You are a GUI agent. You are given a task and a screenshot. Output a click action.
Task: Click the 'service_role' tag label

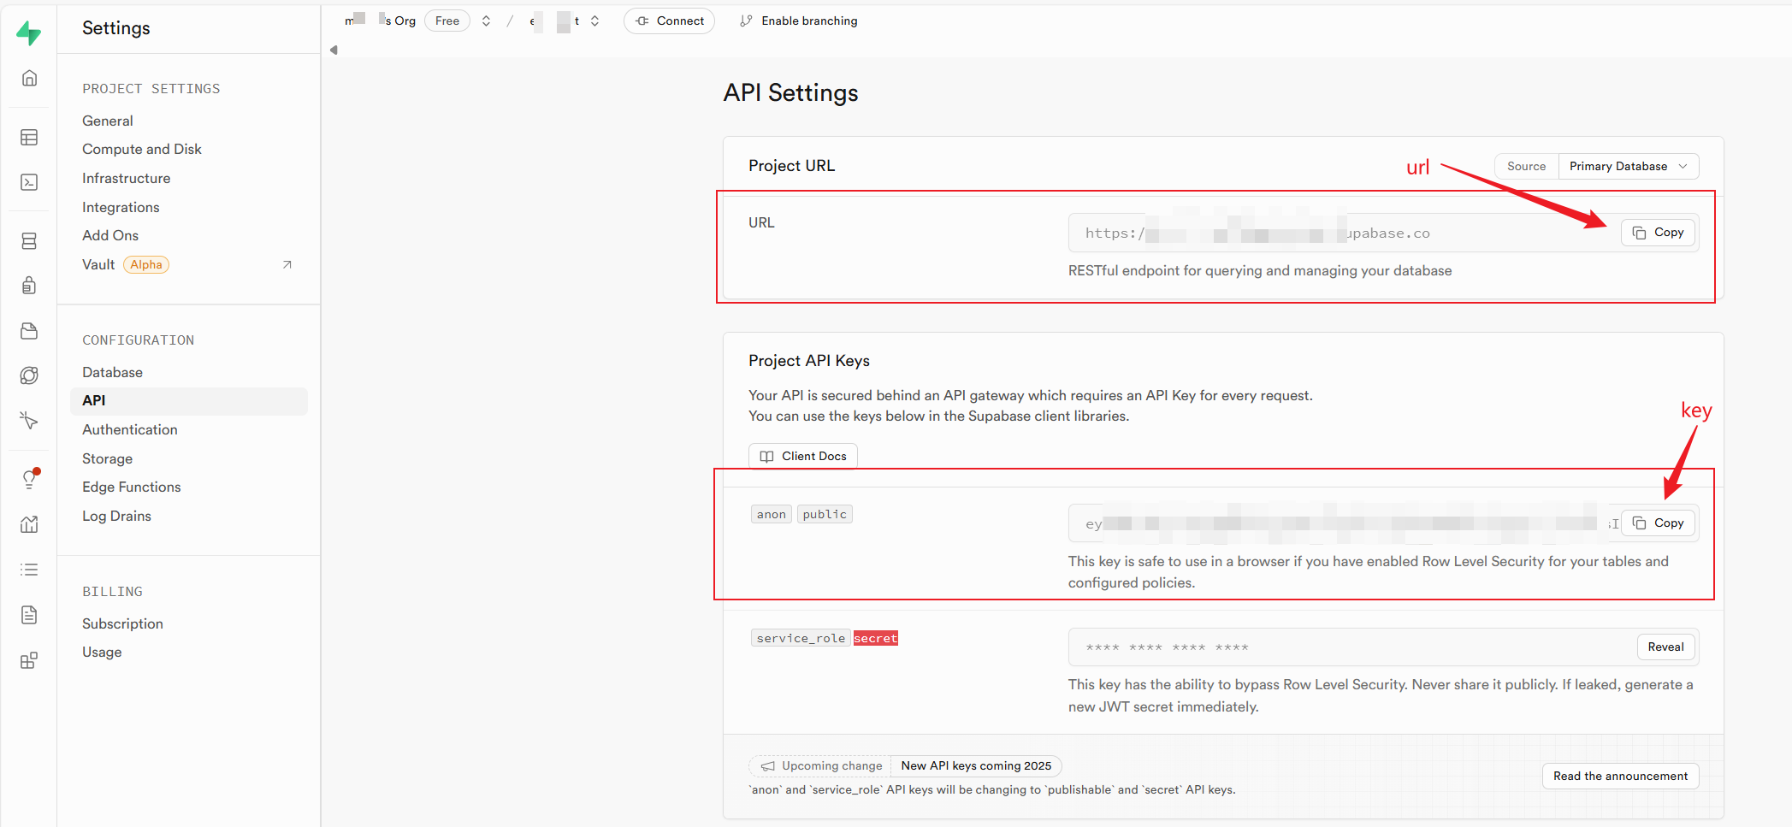[801, 638]
